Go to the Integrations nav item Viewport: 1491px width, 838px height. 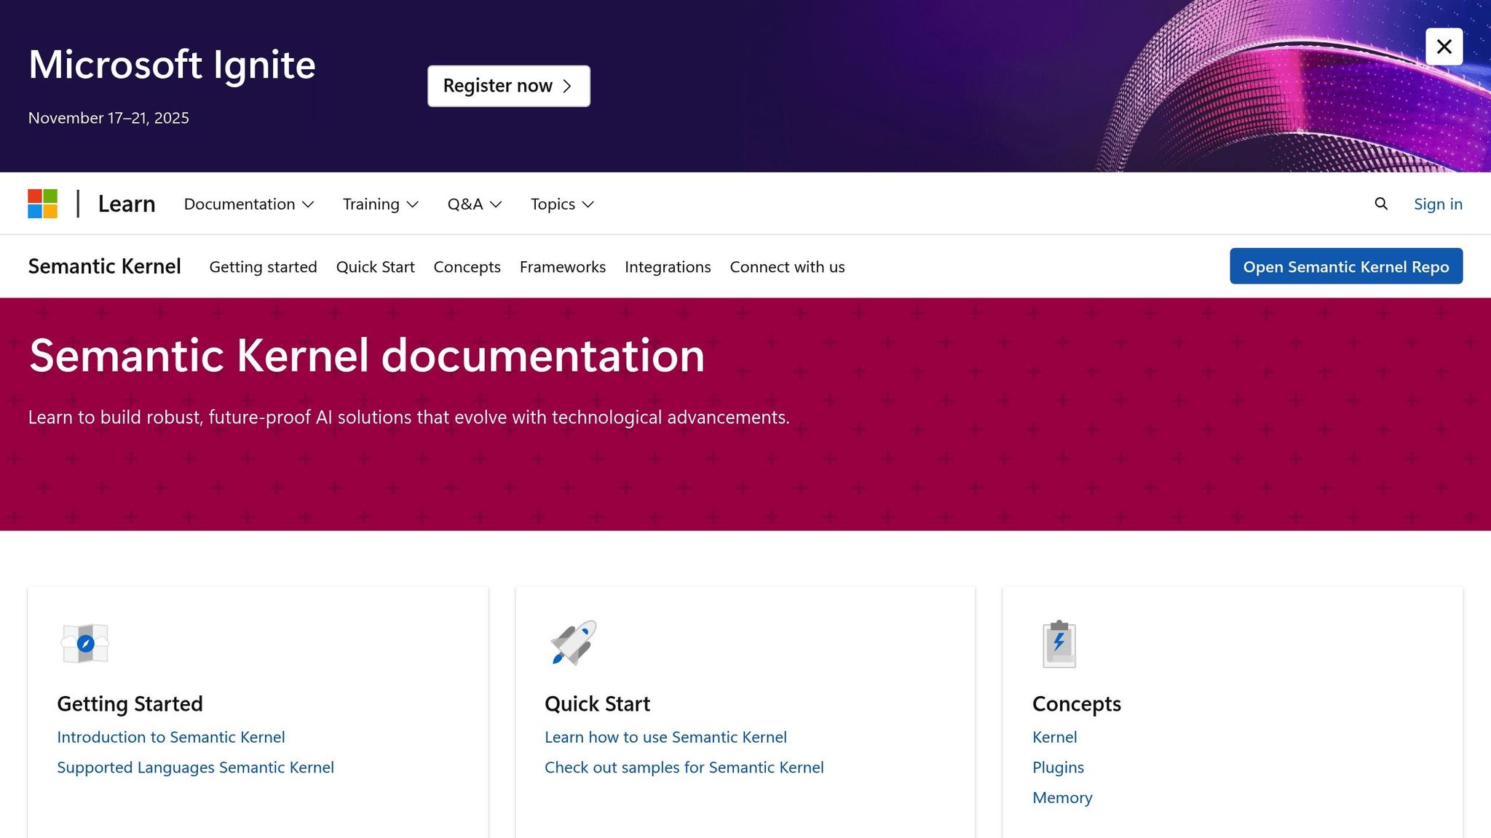[667, 267]
